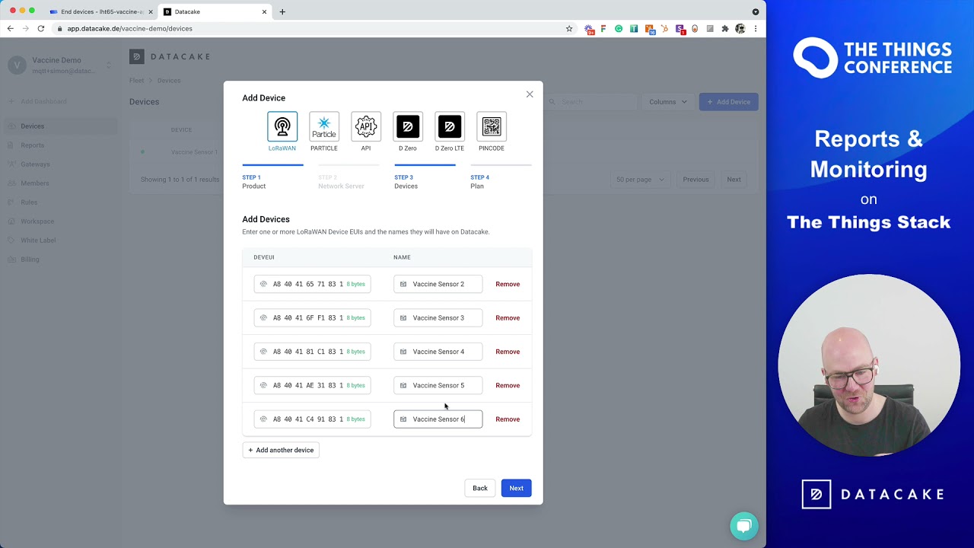Click the Search field in Devices list

pyautogui.click(x=592, y=102)
